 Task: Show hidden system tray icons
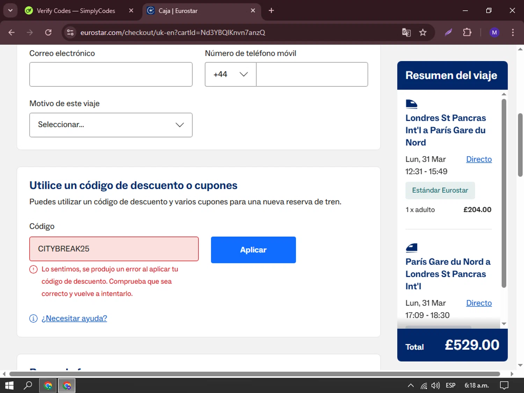(x=411, y=386)
